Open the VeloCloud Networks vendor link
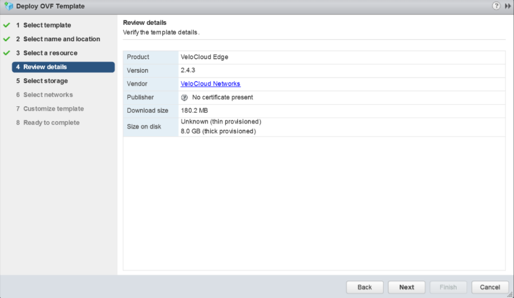514x298 pixels. 210,84
